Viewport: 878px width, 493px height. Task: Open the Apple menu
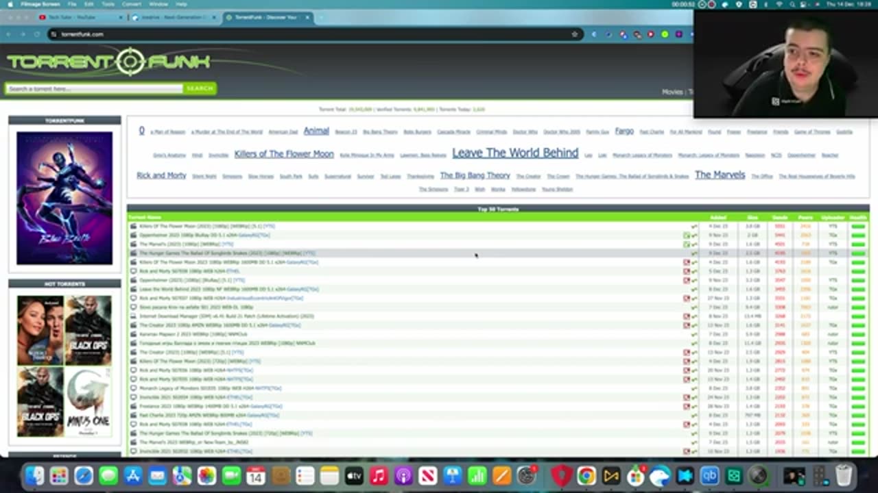click(10, 4)
